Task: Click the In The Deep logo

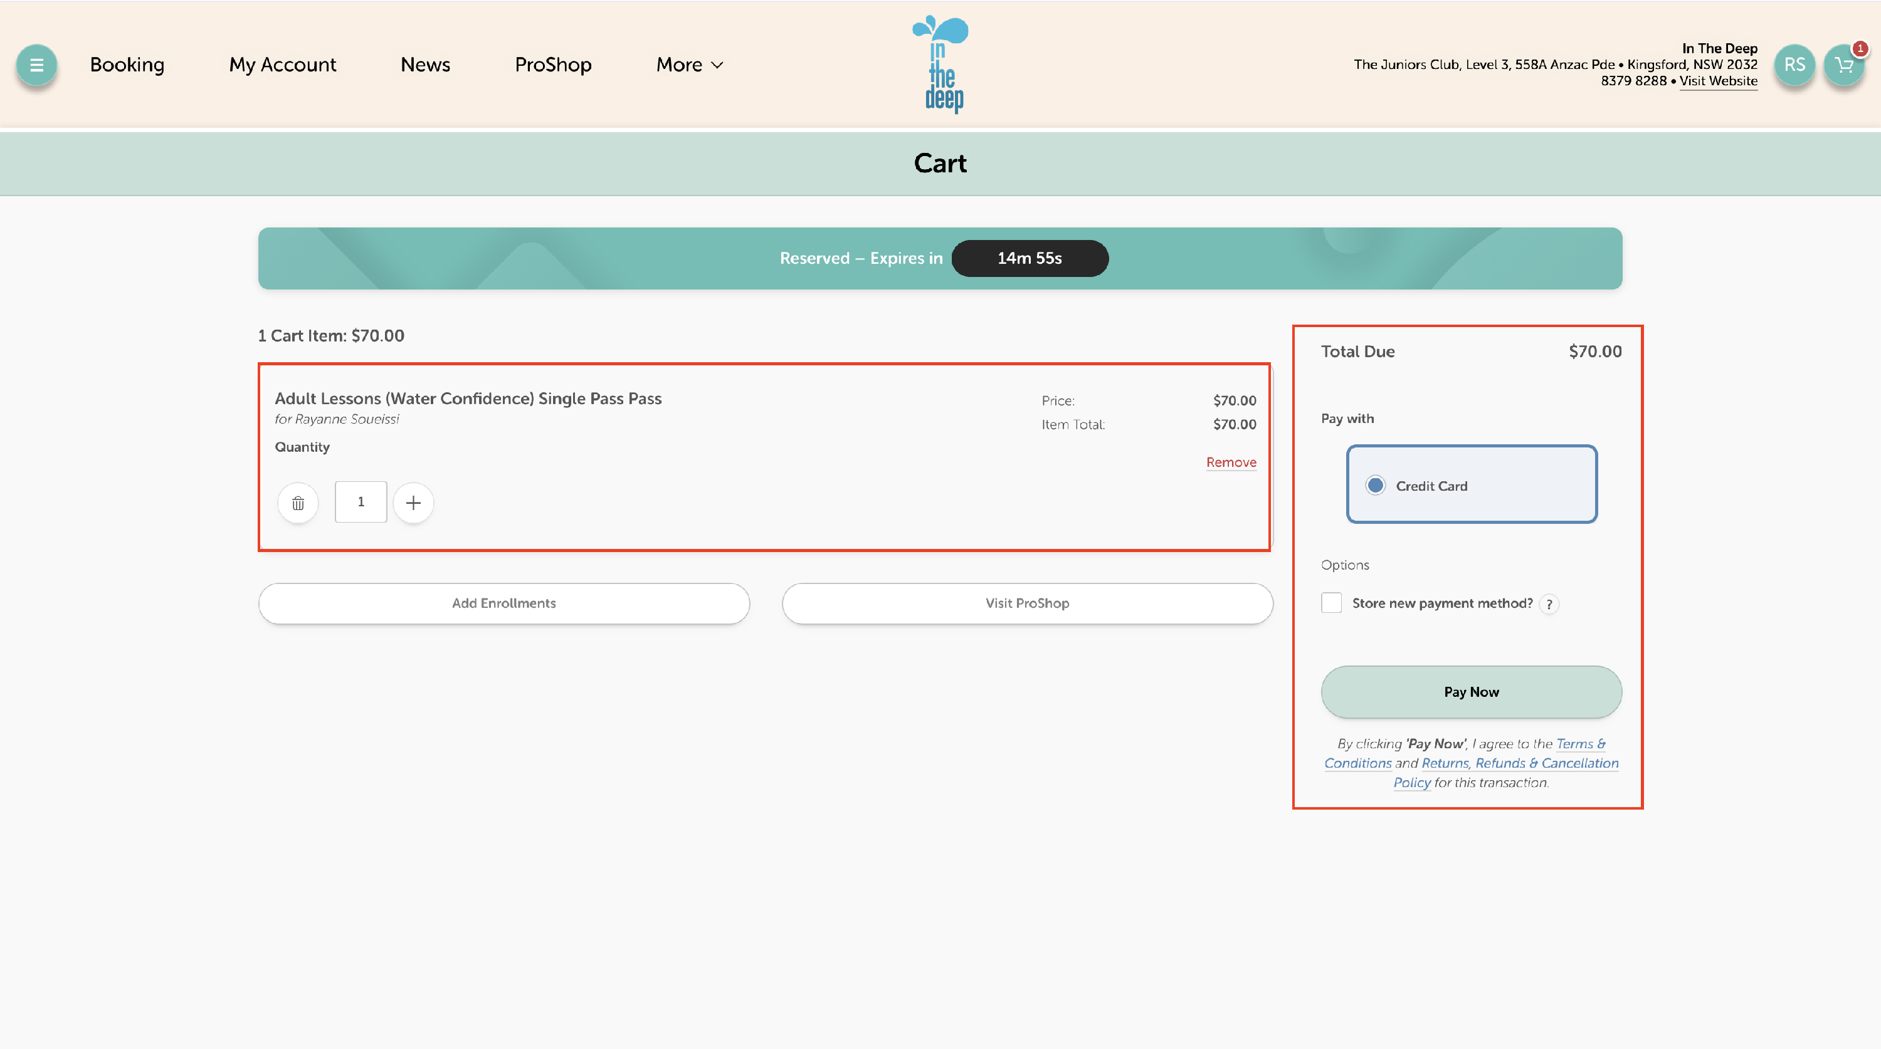Action: click(941, 65)
